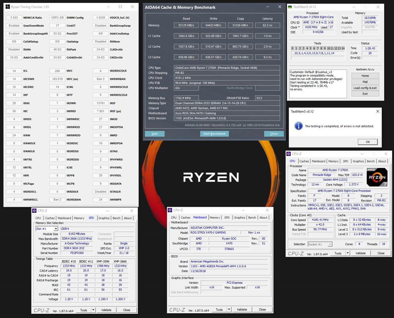Screen dimensions: 394x318
Task: Click the CPU-Z icon in the CPU tab window title
Action: click(x=289, y=154)
